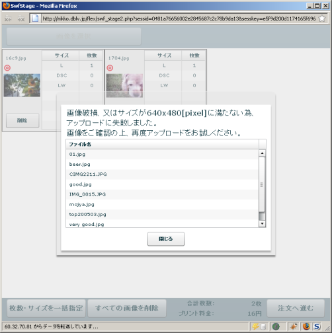The height and width of the screenshot is (333, 332).
Task: Click the ファイル名 column header
Action: click(162, 144)
